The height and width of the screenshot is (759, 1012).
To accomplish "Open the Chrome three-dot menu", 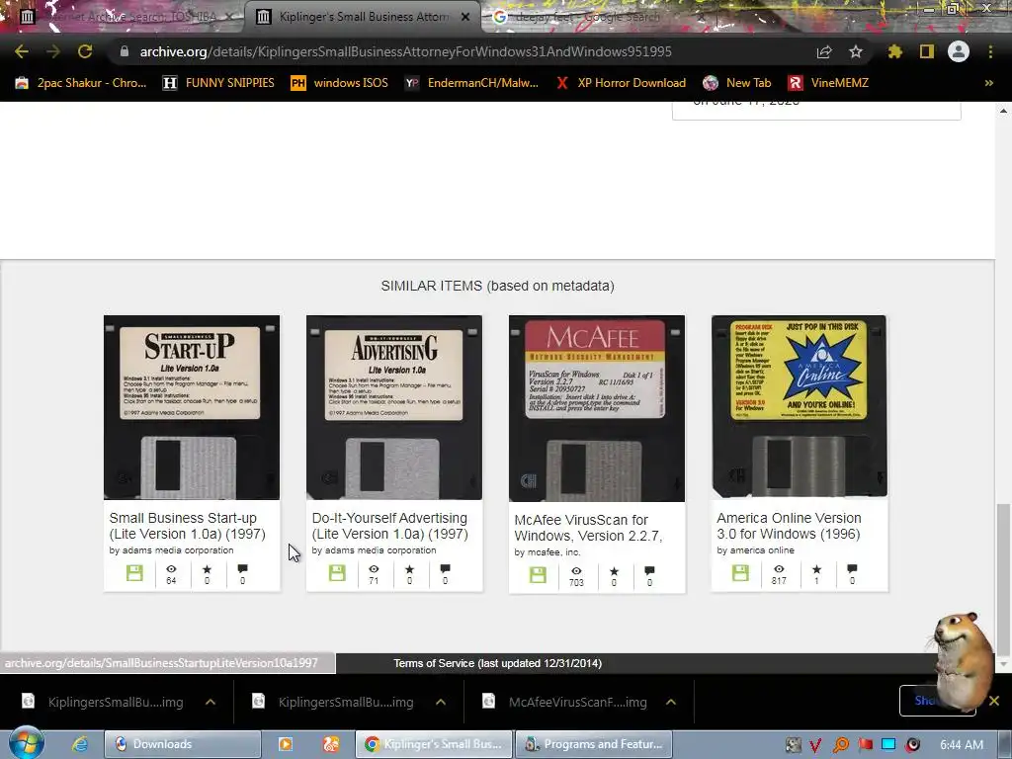I will (990, 51).
